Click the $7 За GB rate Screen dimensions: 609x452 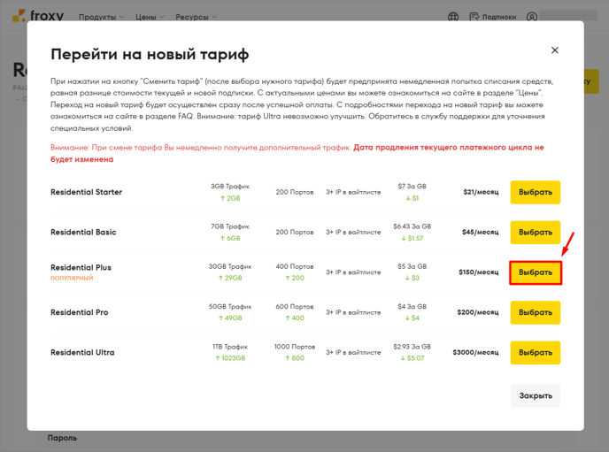[x=412, y=187]
